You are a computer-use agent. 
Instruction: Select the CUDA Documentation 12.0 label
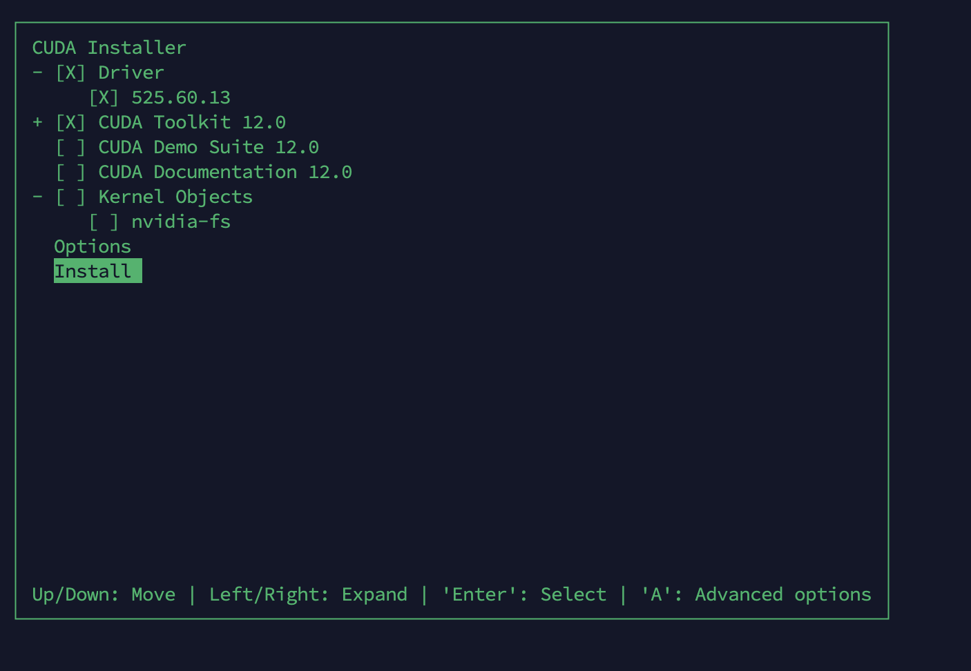[225, 172]
